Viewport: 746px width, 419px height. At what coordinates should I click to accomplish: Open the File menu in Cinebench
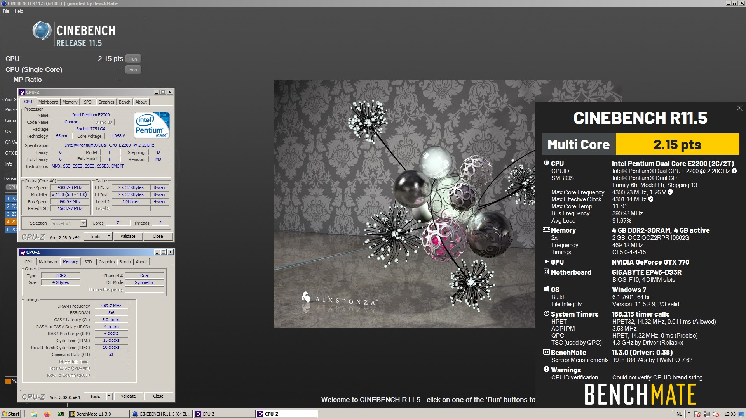[6, 11]
